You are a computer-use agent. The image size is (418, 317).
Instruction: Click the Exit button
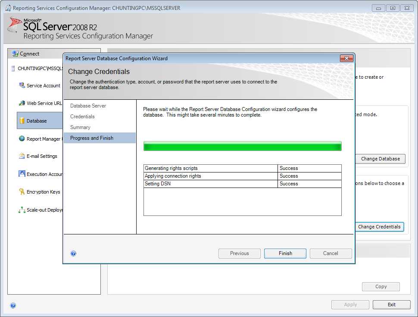392,305
